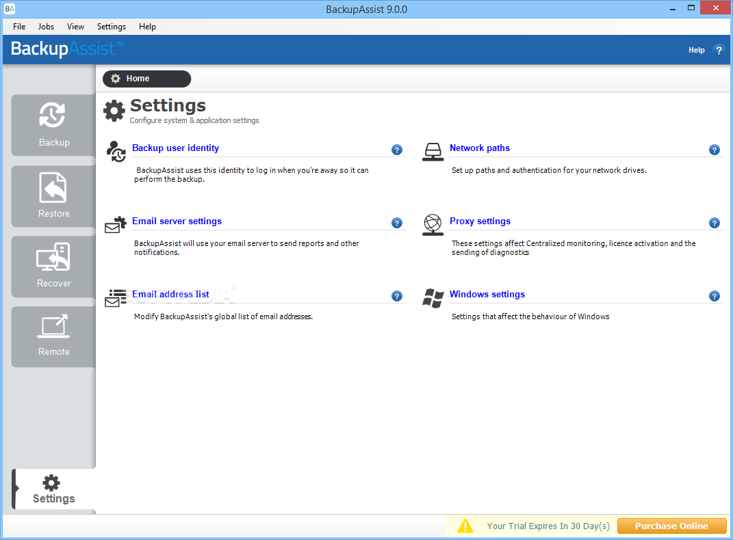Click 'Configure system & application settings' subtitle
This screenshot has width=733, height=540.
click(x=194, y=120)
